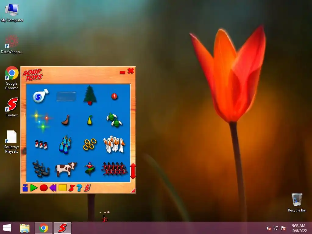
Task: Open help with blue question mark
Action: click(79, 188)
